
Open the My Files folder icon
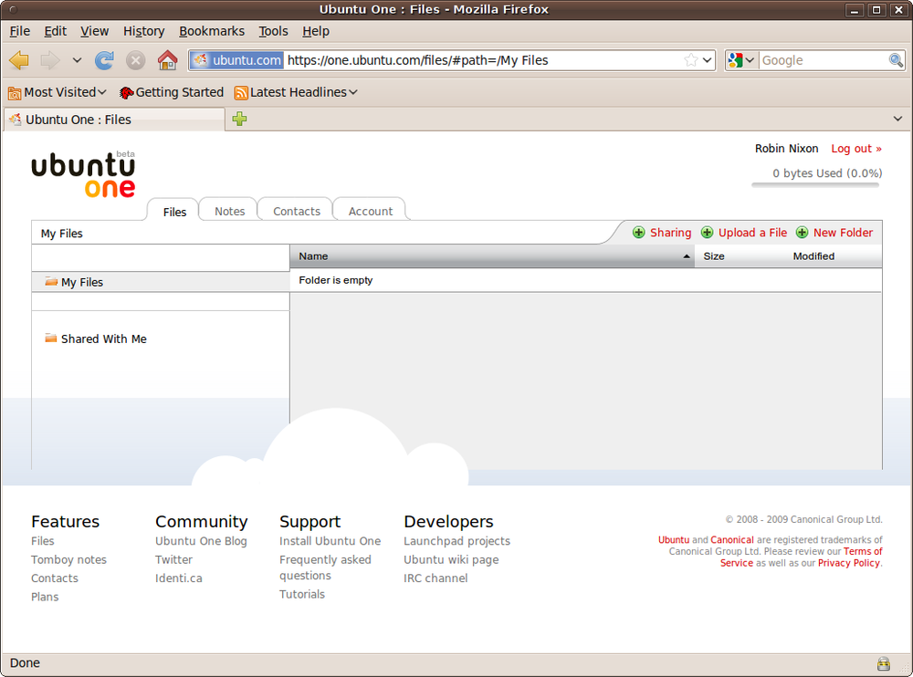pos(52,282)
